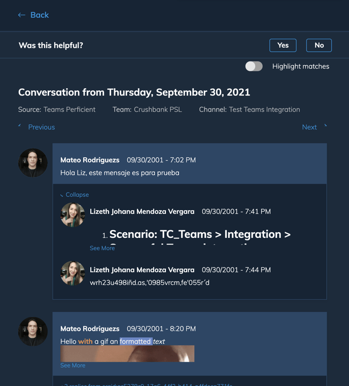Click the highlighted word formatted
This screenshot has width=349, height=386.
[x=135, y=341]
